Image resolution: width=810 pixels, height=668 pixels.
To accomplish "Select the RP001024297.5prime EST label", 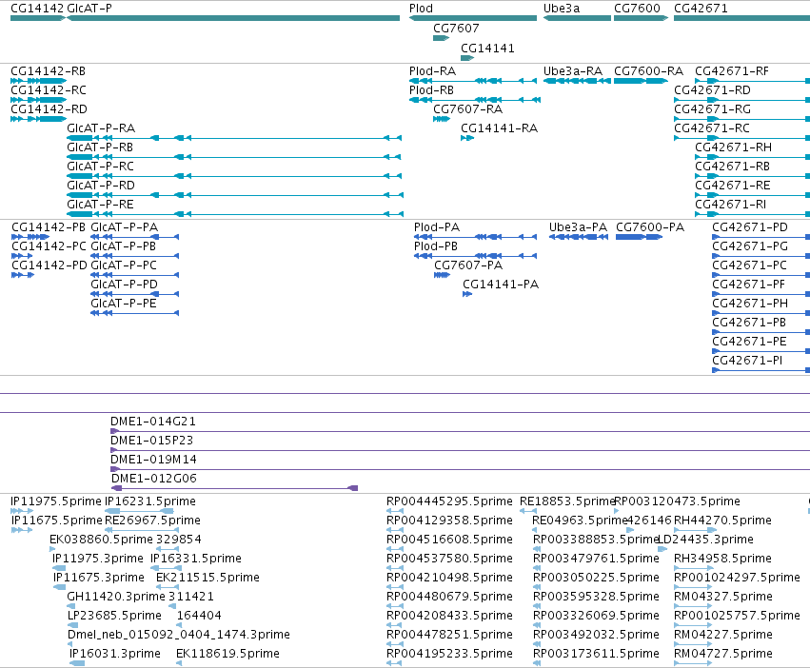I will point(737,577).
